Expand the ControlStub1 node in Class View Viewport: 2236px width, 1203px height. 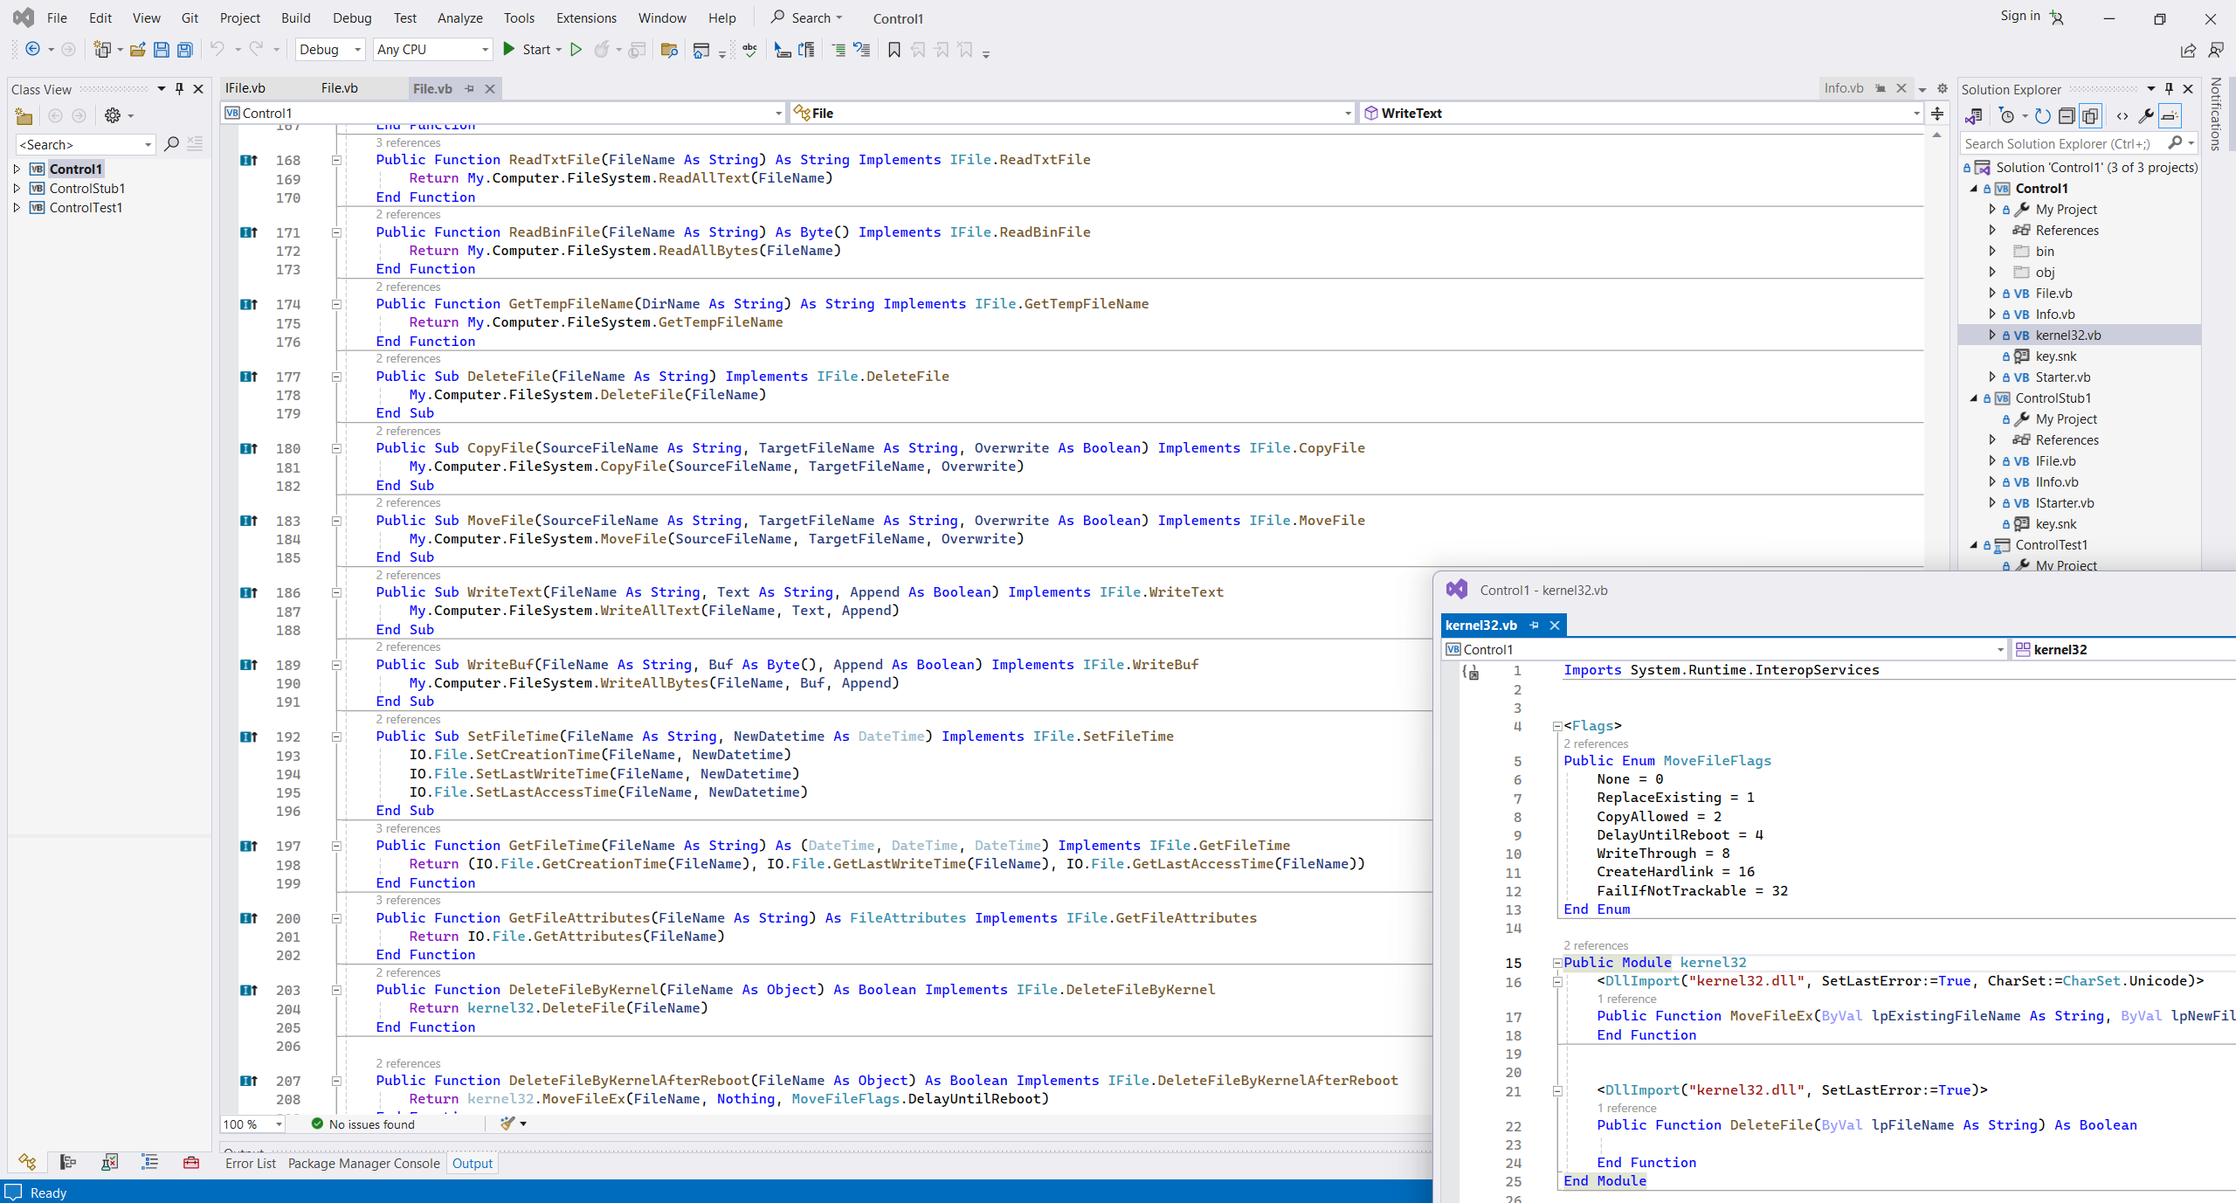tap(17, 188)
